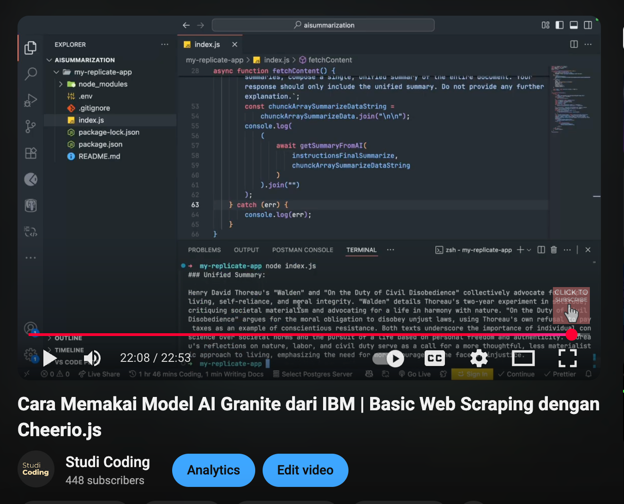The height and width of the screenshot is (504, 624).
Task: Enter fullscreen mode
Action: point(567,358)
